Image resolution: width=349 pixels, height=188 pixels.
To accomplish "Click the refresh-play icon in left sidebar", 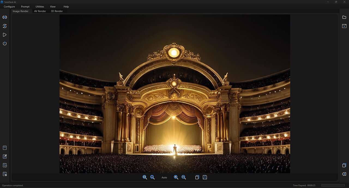I will (5, 26).
